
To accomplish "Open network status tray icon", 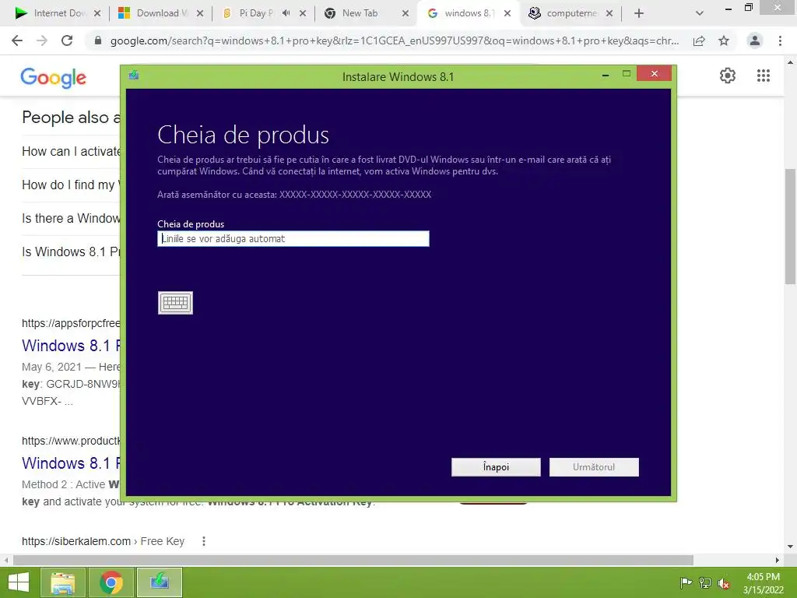I will 705,582.
